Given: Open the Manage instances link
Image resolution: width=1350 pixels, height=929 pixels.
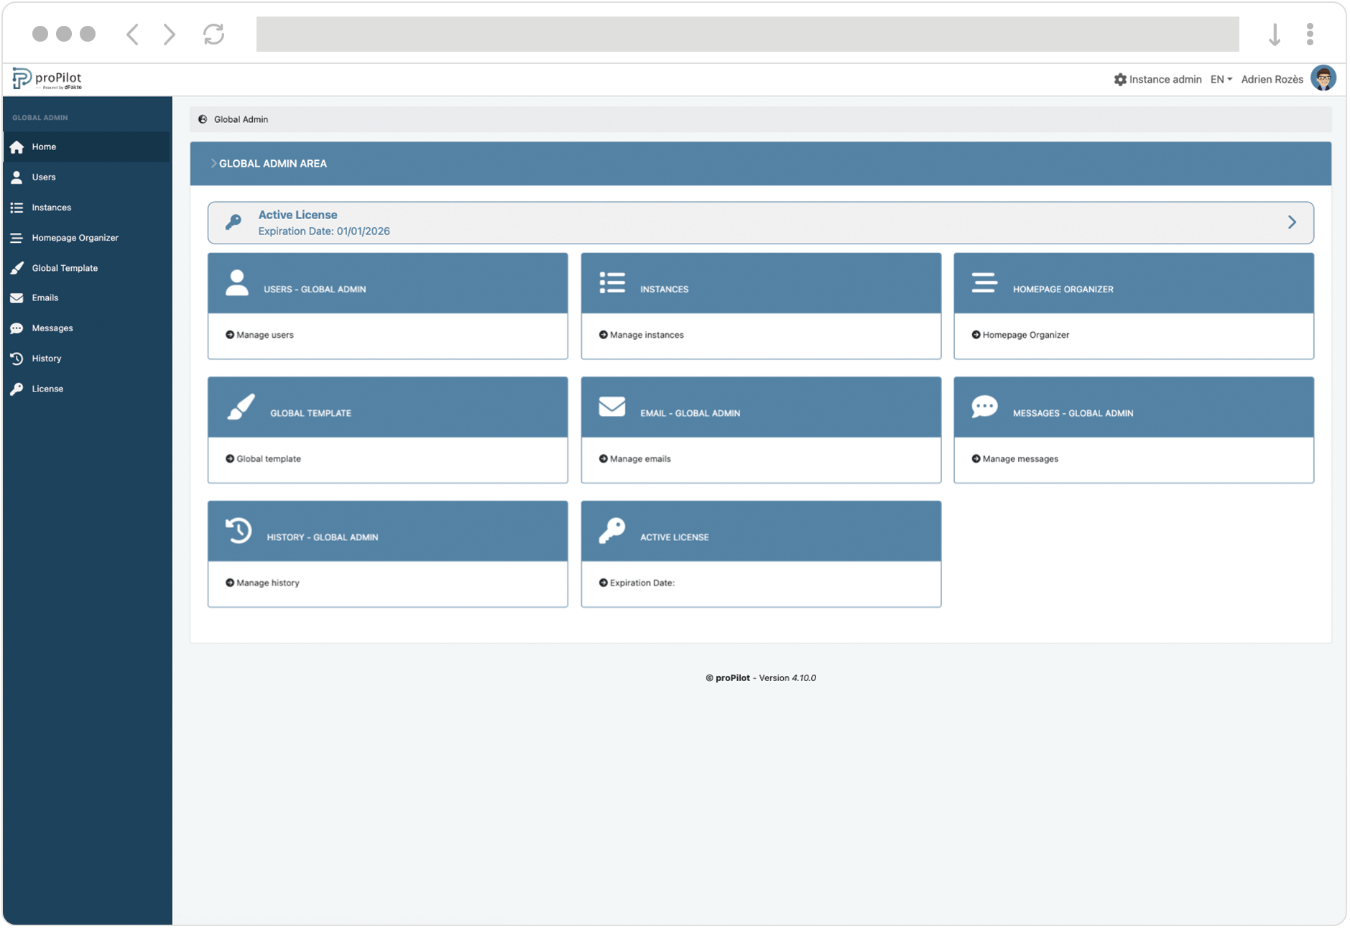Looking at the screenshot, I should click(646, 336).
